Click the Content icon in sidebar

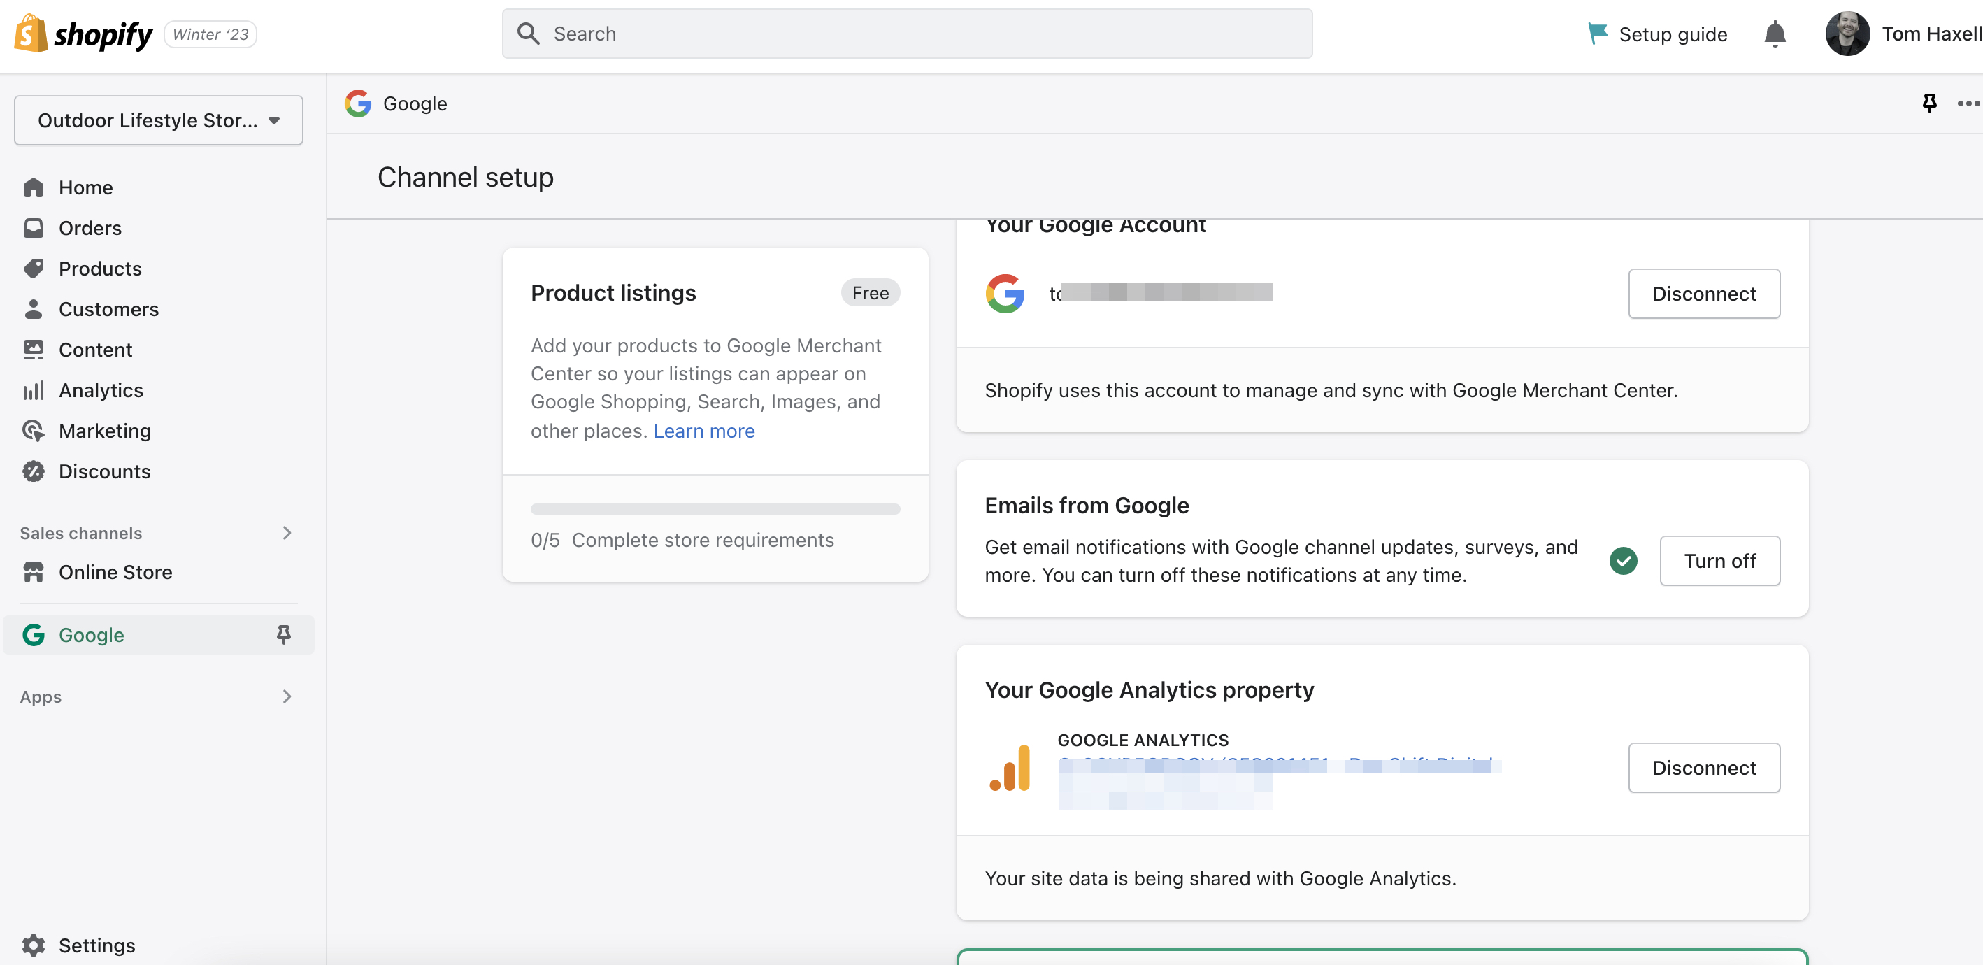click(x=33, y=350)
